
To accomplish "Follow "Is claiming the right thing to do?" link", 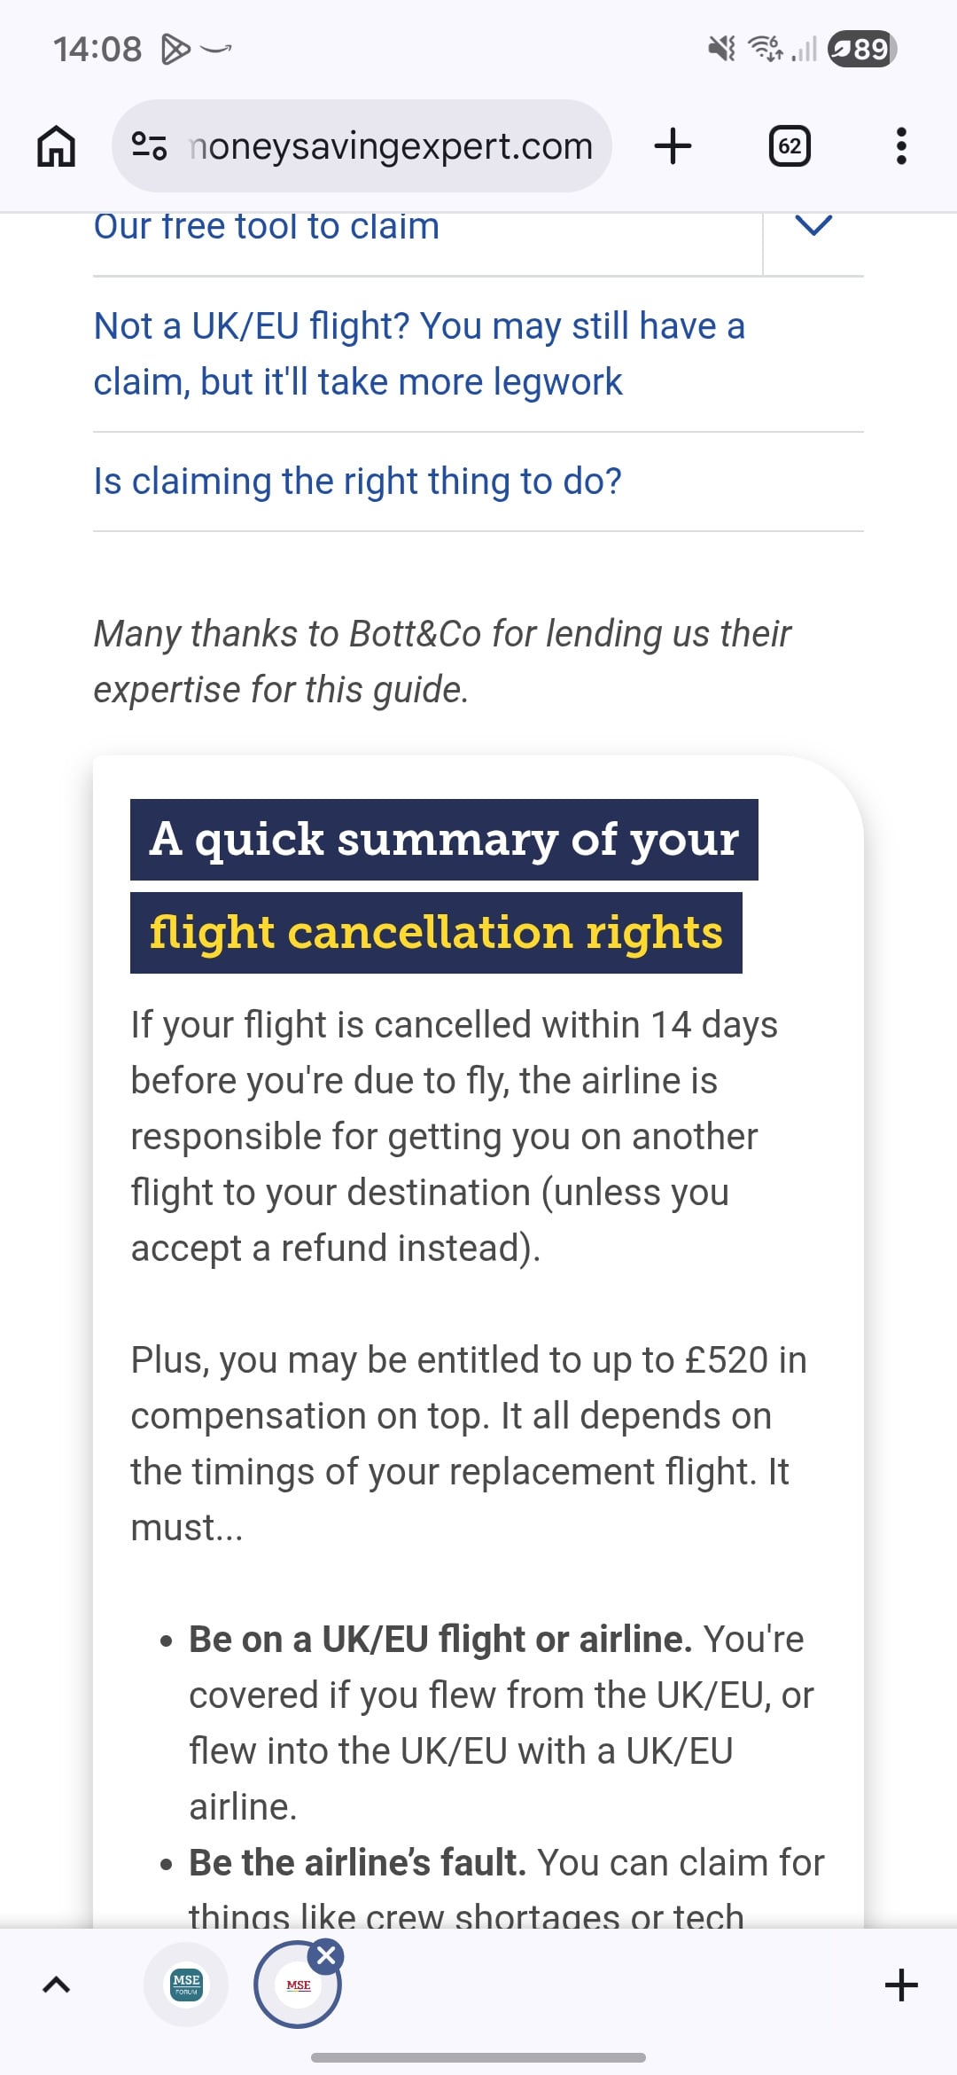I will point(357,482).
